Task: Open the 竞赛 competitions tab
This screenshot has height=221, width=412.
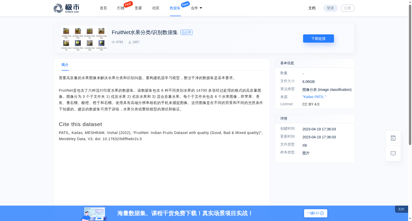Action: coord(138,8)
